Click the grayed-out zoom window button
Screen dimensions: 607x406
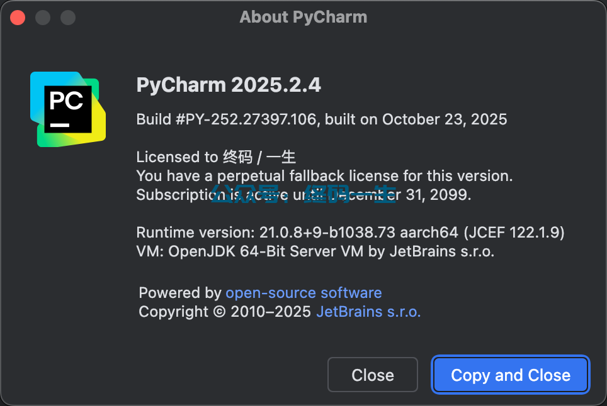click(68, 17)
